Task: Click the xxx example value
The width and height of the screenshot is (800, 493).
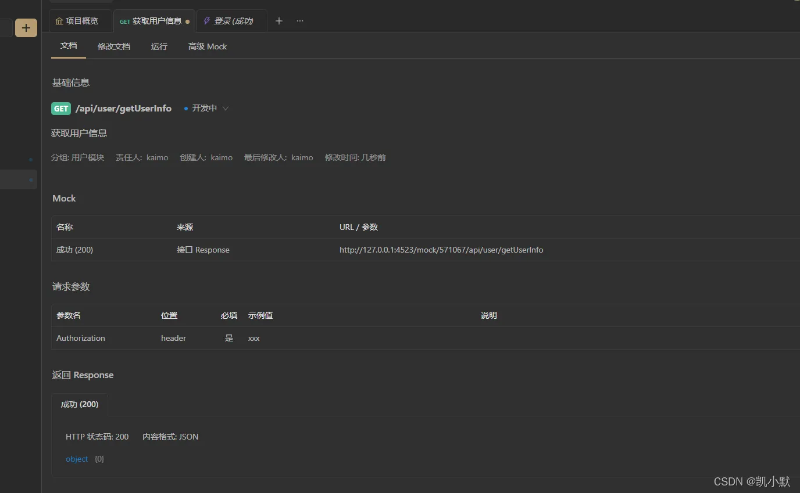Action: pyautogui.click(x=254, y=338)
